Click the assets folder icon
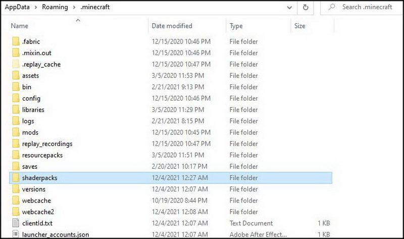Image resolution: width=404 pixels, height=239 pixels. 16,75
